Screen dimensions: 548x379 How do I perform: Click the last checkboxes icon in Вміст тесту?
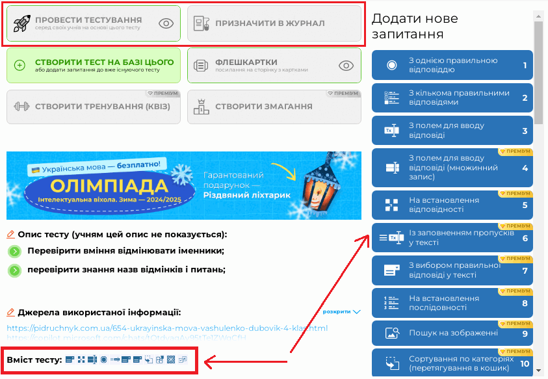pyautogui.click(x=183, y=359)
